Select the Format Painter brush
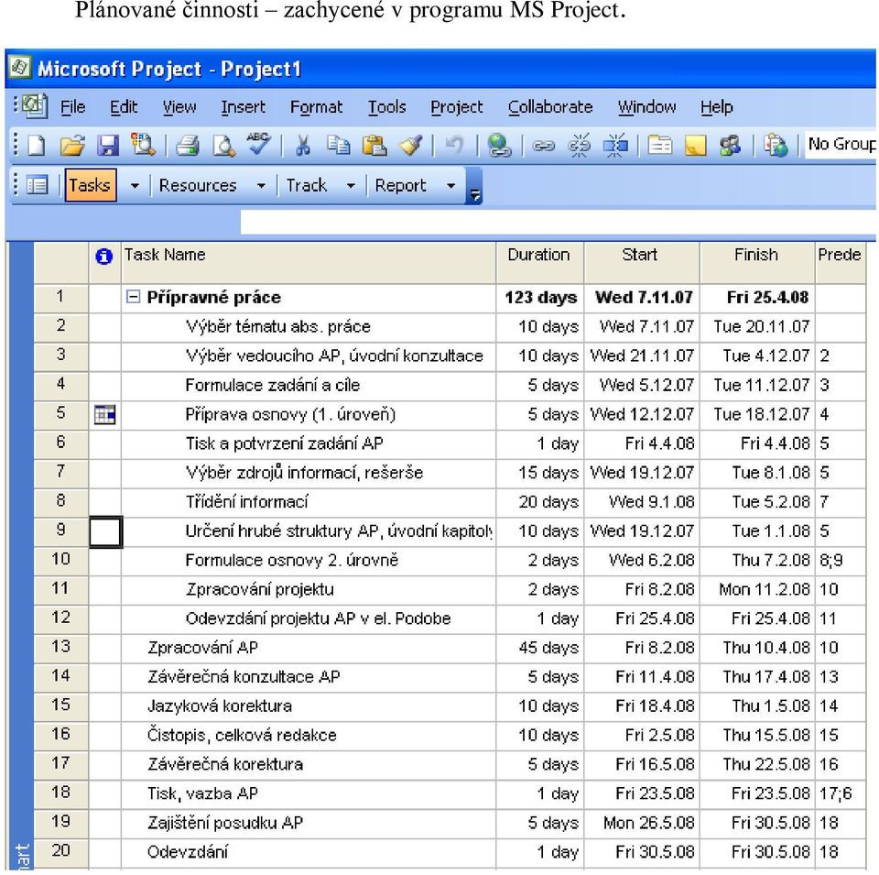Image resolution: width=879 pixels, height=875 pixels. point(411,146)
